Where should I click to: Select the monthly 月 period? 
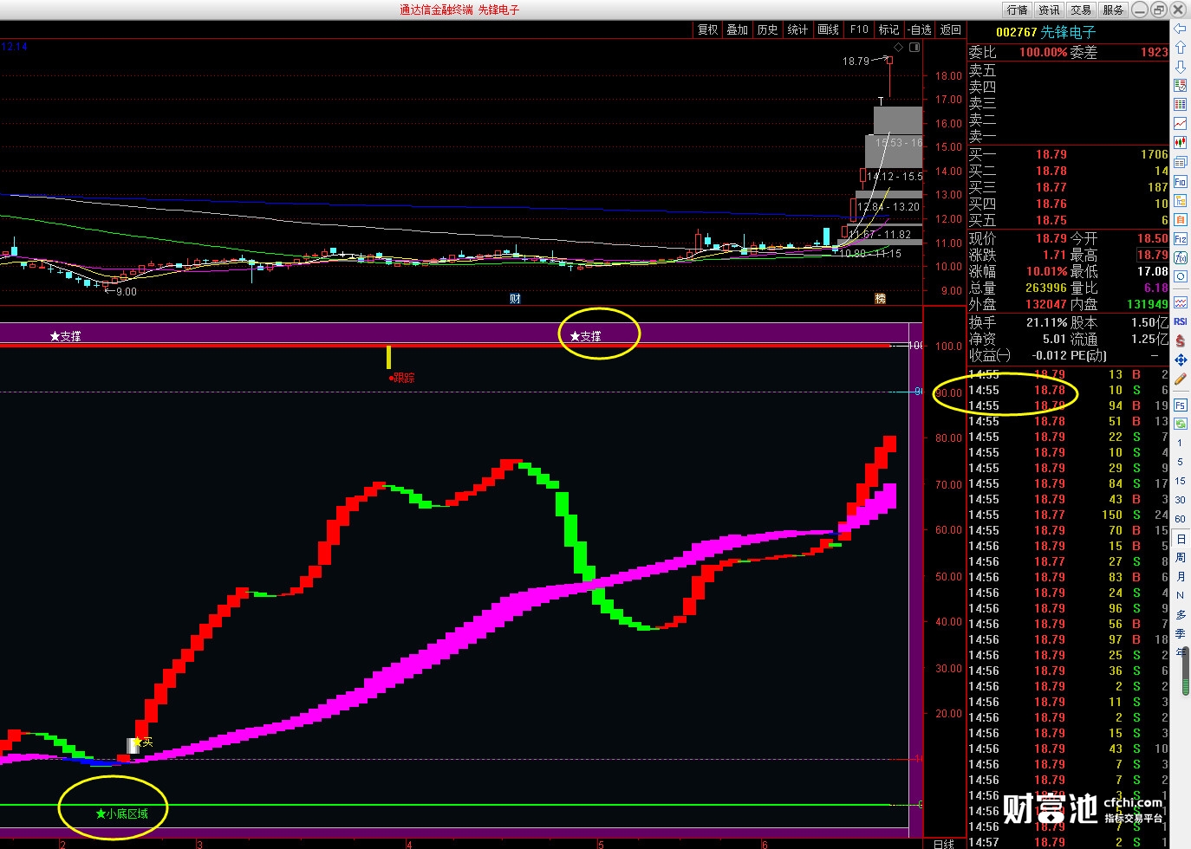(x=1180, y=576)
